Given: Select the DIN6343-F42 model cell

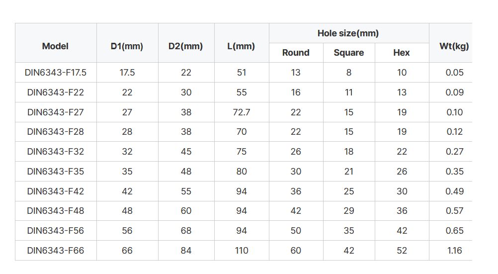Looking at the screenshot, I should tap(56, 191).
